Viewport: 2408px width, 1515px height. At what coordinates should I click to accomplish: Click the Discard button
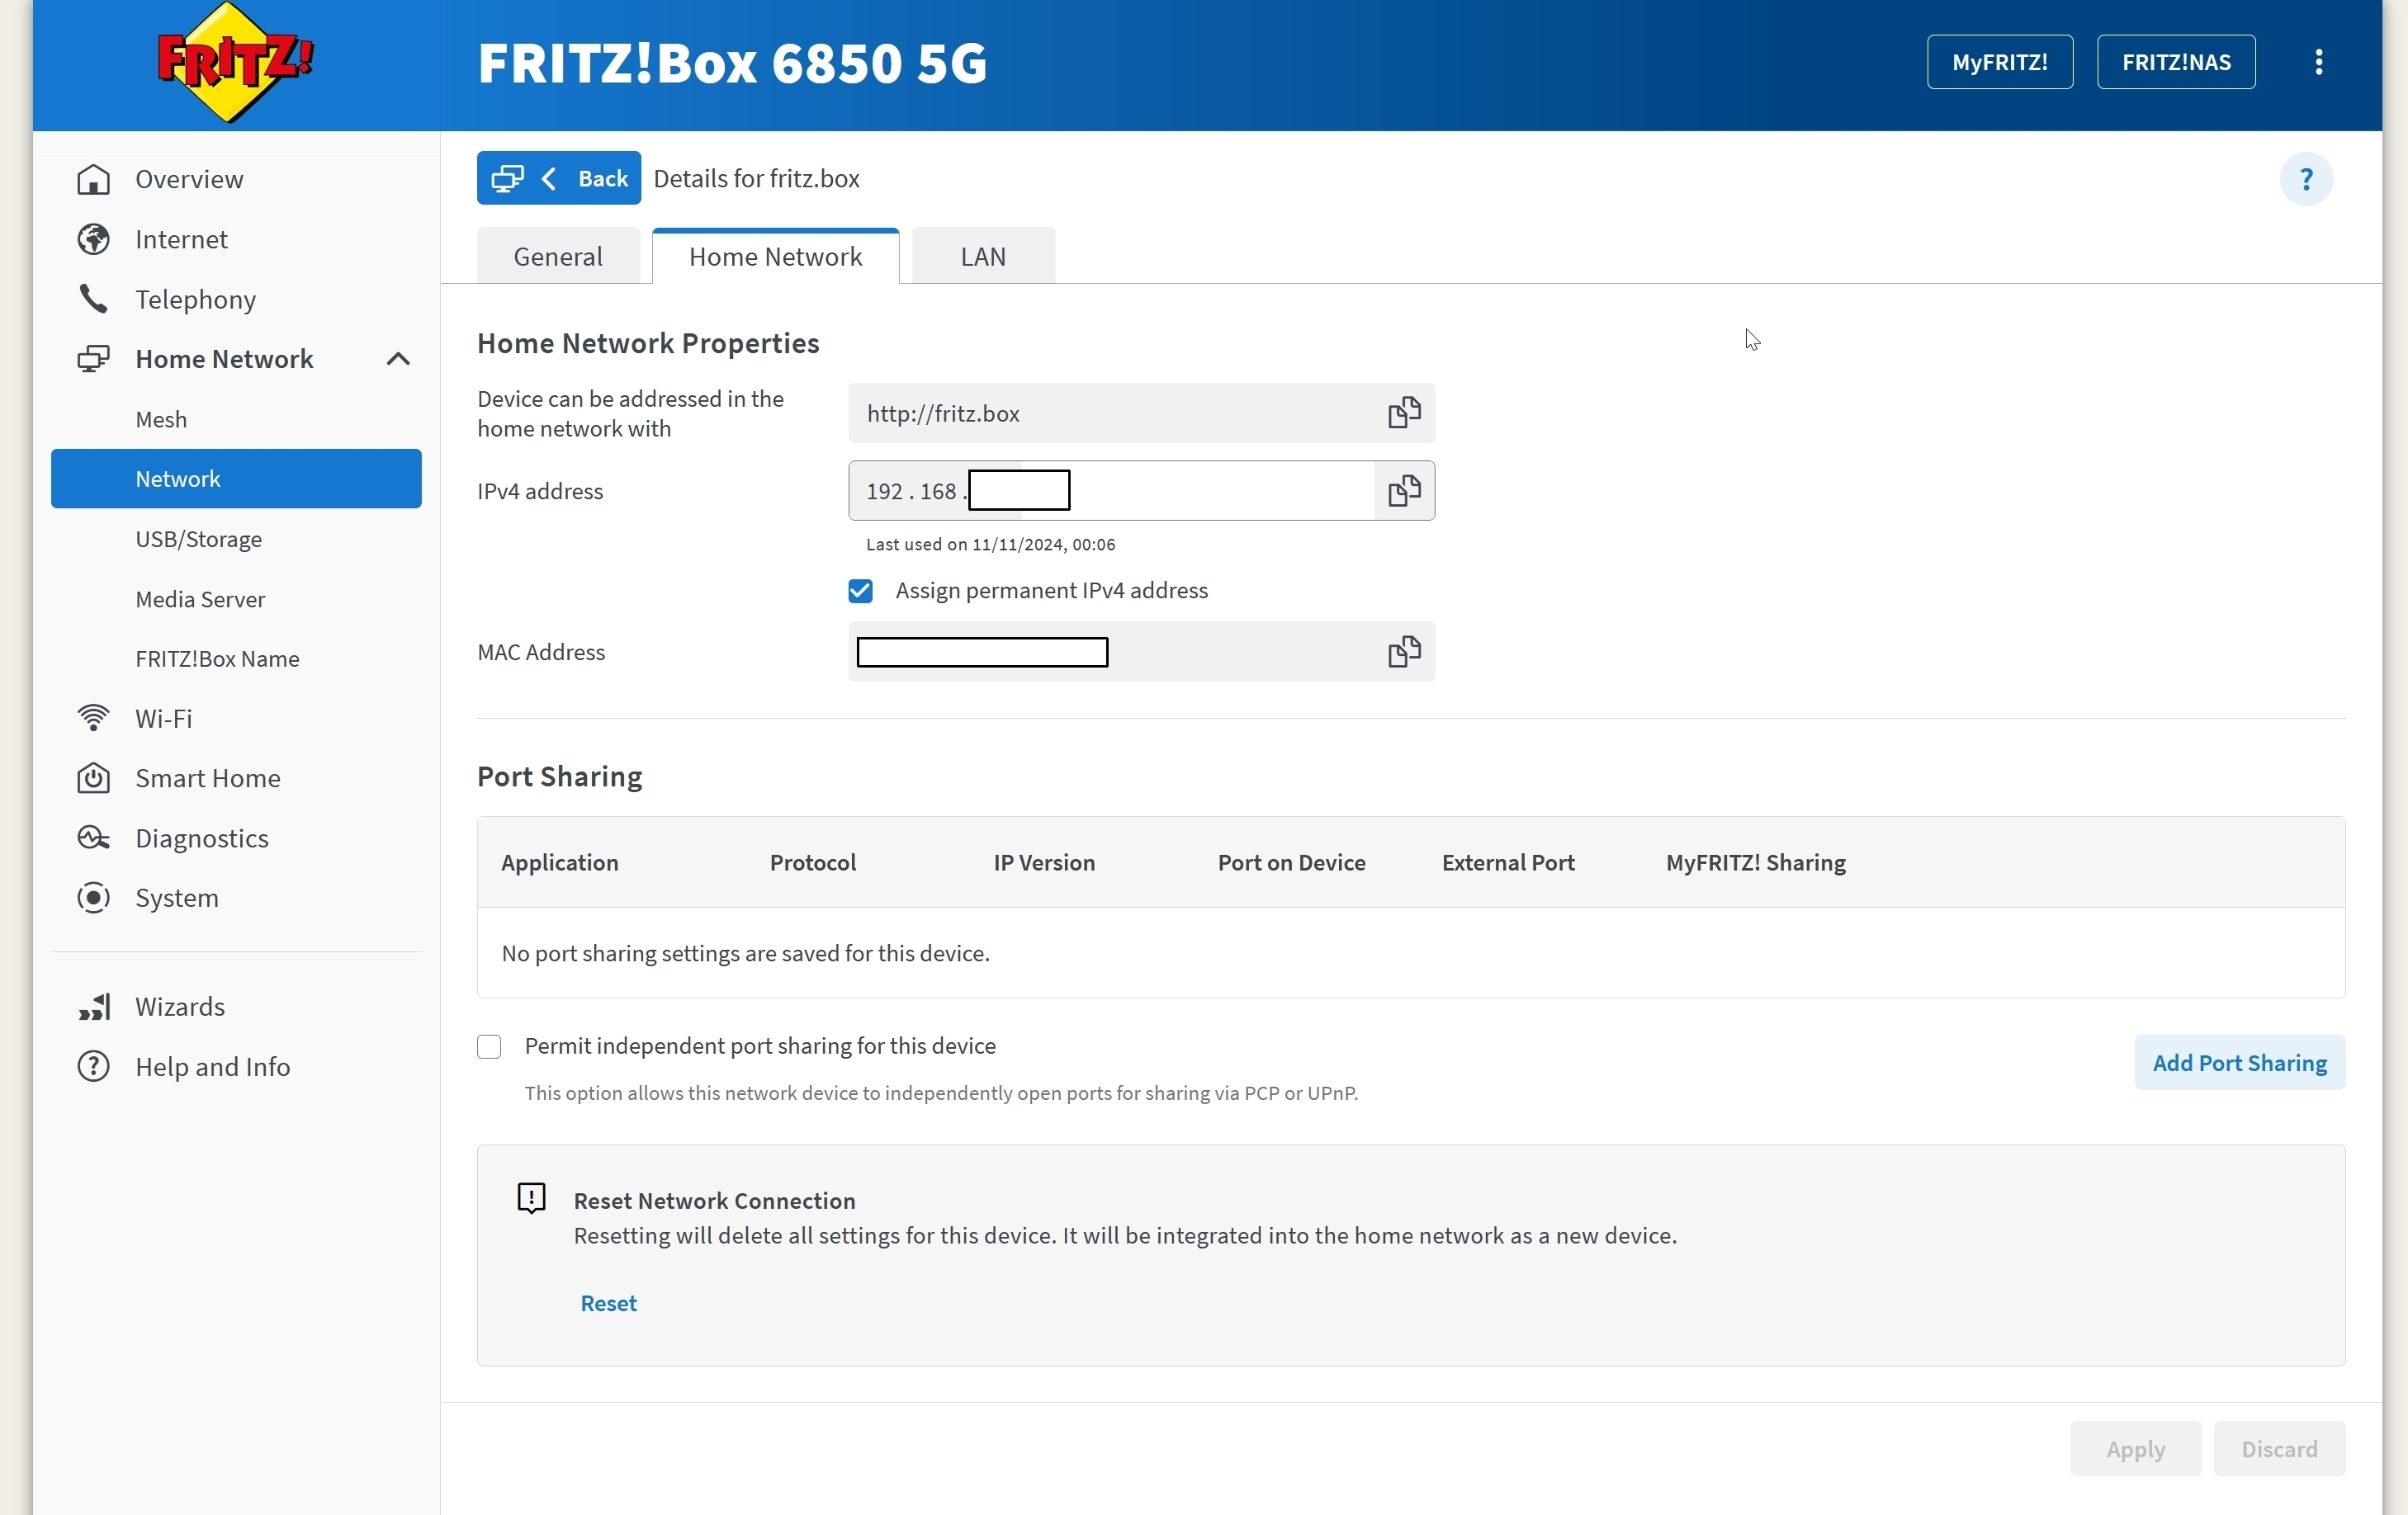tap(2279, 1448)
